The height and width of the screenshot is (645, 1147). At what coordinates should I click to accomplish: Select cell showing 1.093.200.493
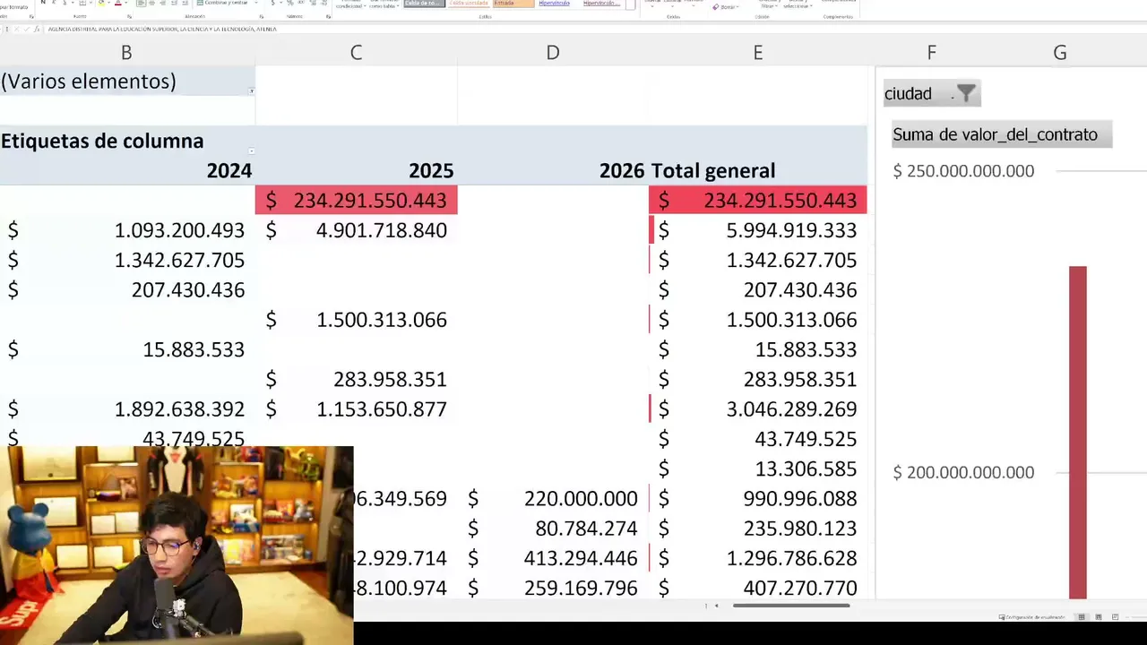point(126,230)
